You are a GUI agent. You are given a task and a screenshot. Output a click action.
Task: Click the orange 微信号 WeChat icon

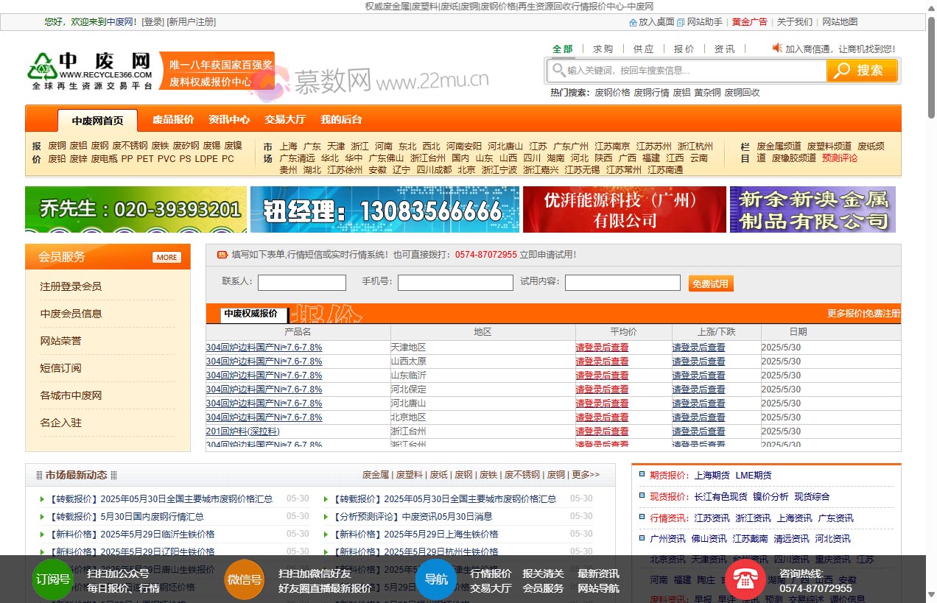(245, 579)
